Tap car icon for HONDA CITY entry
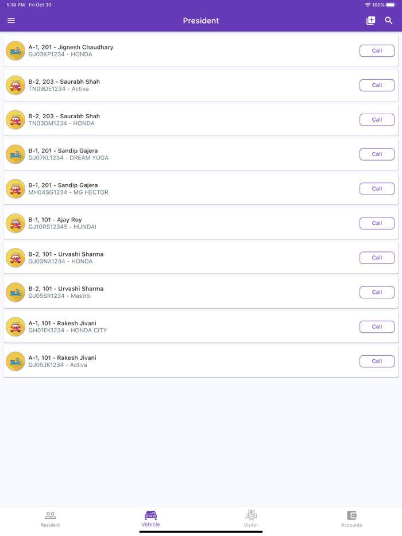 click(x=16, y=327)
